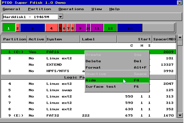Select partition 3 HPFS/NTFS row
Image resolution: width=184 pixels, height=123 pixels.
(x=88, y=71)
